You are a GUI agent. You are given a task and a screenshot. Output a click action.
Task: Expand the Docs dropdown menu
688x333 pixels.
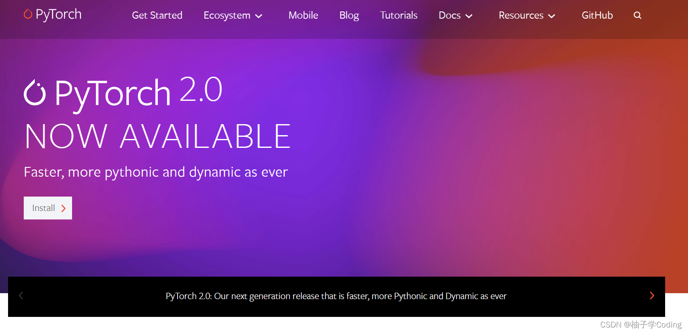(456, 16)
